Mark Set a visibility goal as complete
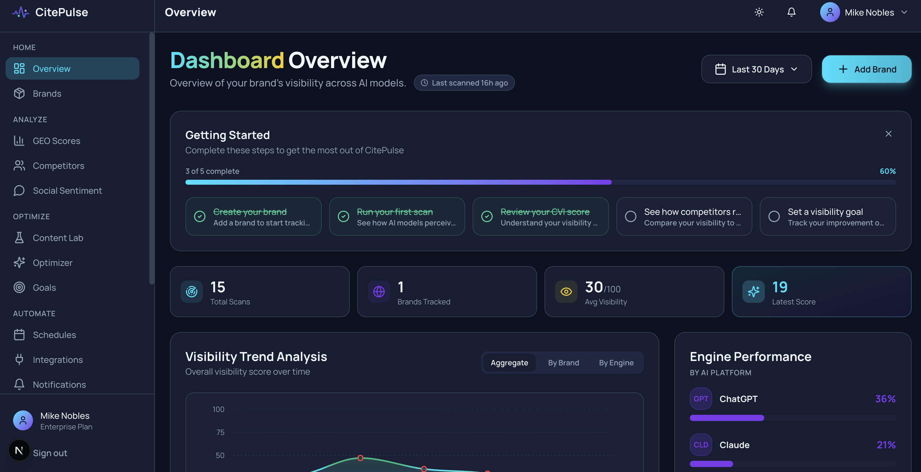 [x=774, y=216]
